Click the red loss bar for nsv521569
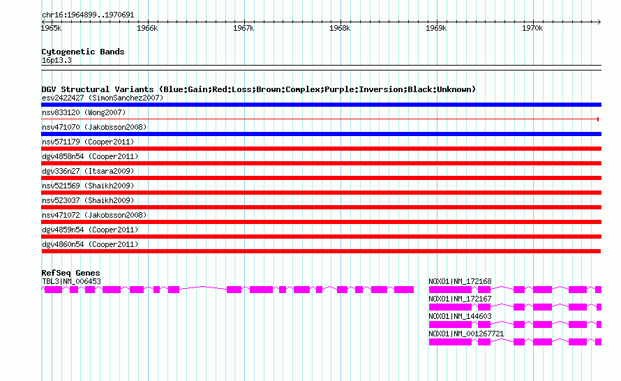The image size is (621, 381). pos(321,193)
